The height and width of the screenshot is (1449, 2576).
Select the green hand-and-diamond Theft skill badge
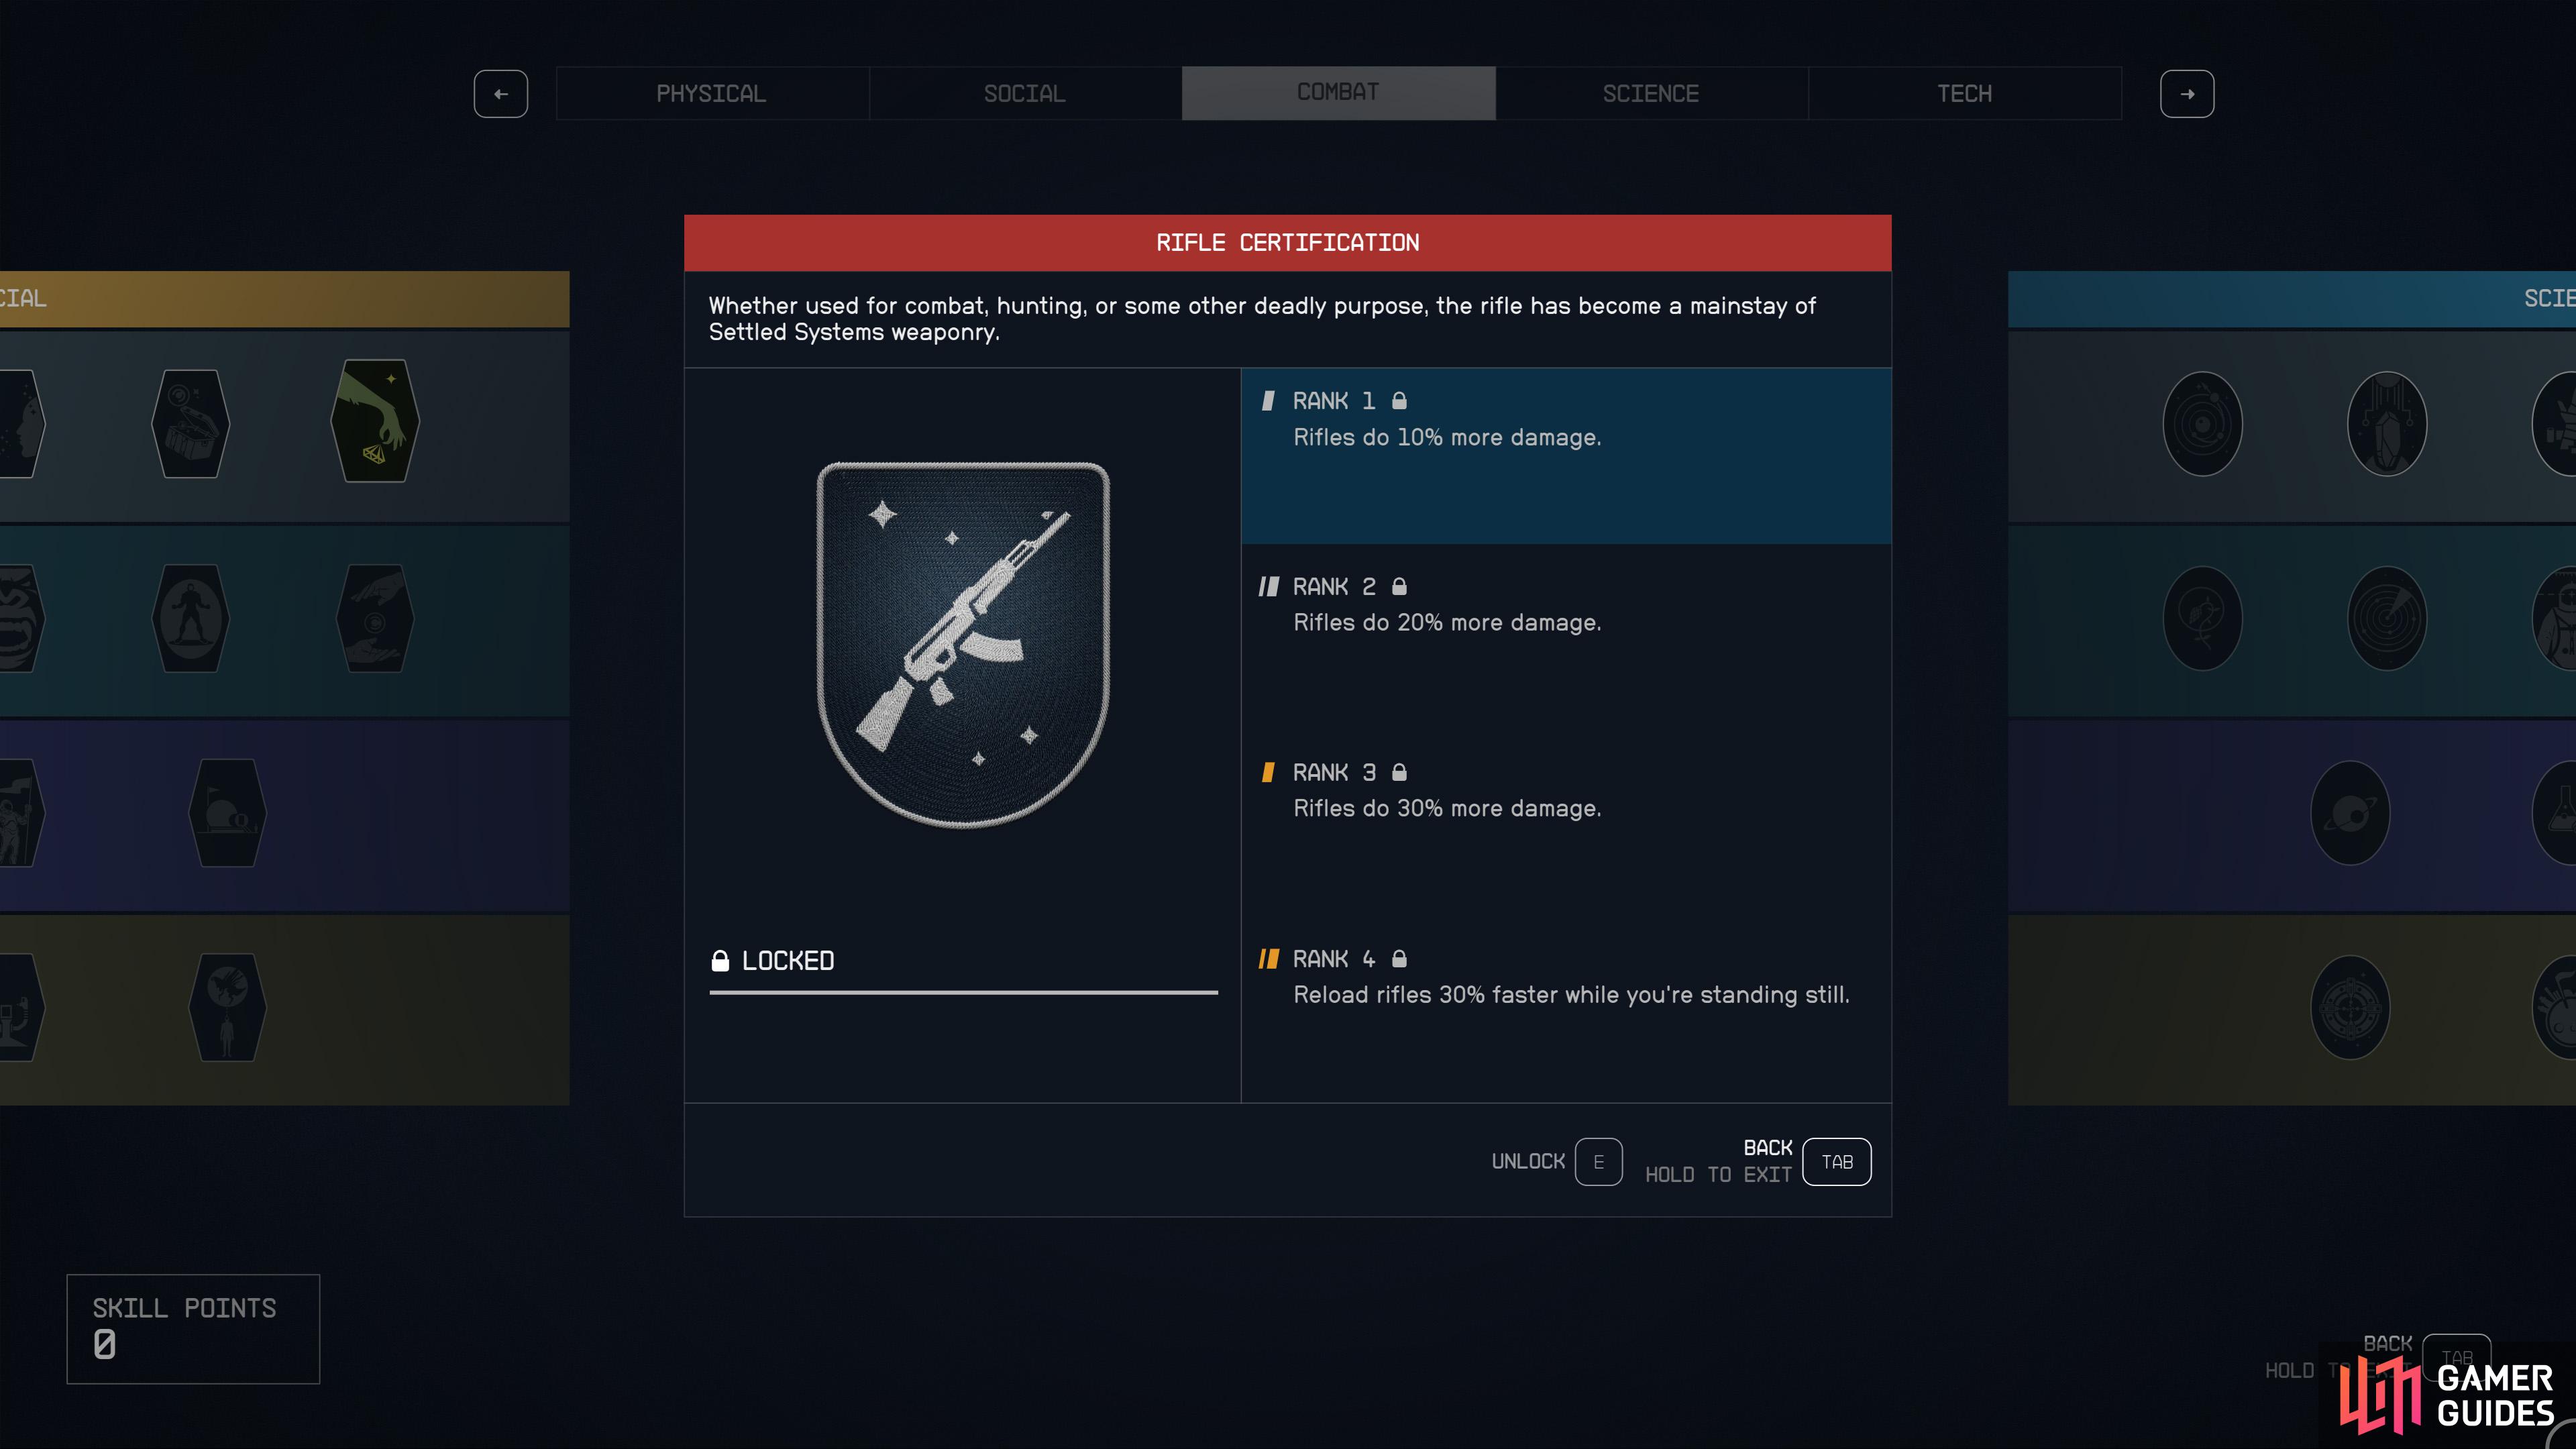pos(375,421)
